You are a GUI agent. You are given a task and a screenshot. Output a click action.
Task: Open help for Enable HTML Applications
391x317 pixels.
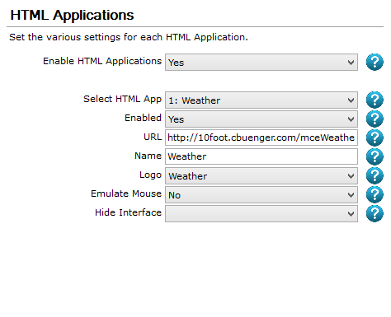375,62
